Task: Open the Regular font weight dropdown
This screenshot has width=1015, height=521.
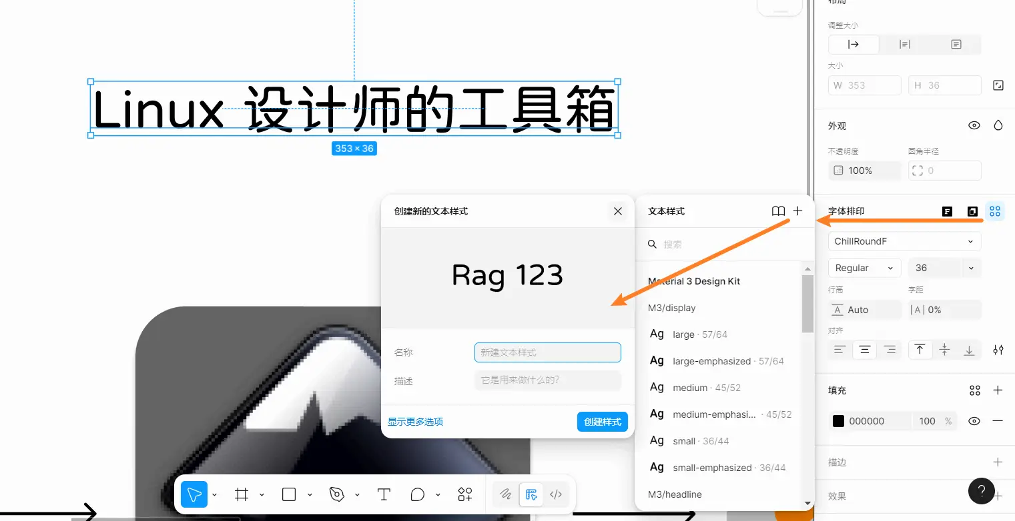Action: (864, 268)
